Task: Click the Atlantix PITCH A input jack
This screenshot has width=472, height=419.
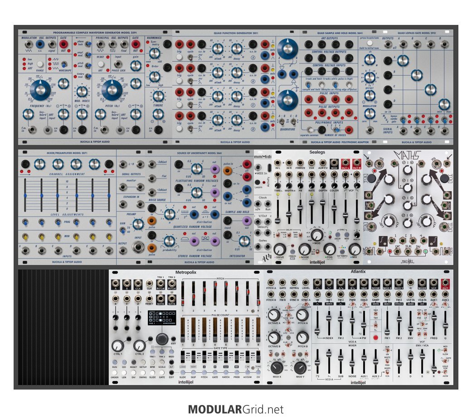Action: [271, 283]
